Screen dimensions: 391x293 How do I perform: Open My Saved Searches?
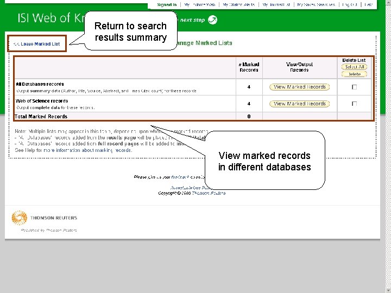tap(316, 4)
